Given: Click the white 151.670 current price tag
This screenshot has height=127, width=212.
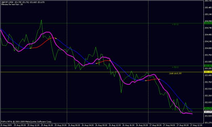Looking at the screenshot, I should tap(208, 112).
